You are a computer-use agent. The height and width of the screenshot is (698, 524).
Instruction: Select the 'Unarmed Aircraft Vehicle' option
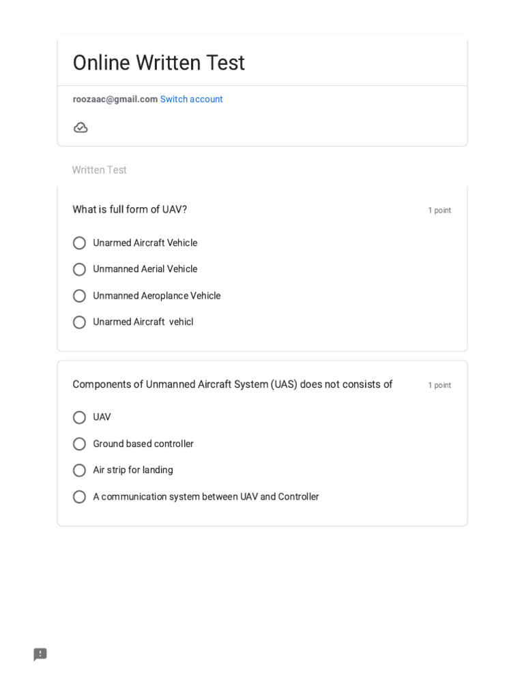click(80, 243)
